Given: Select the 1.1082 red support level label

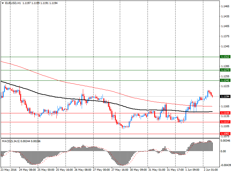Looking at the screenshot, I should [x=225, y=134].
